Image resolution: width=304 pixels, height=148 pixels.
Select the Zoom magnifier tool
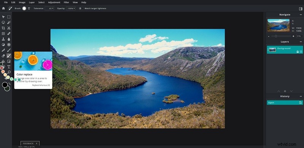9,72
